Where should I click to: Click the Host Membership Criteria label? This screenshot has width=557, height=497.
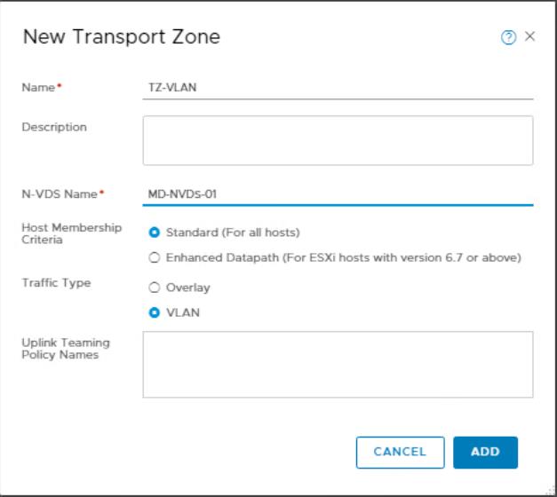[71, 233]
